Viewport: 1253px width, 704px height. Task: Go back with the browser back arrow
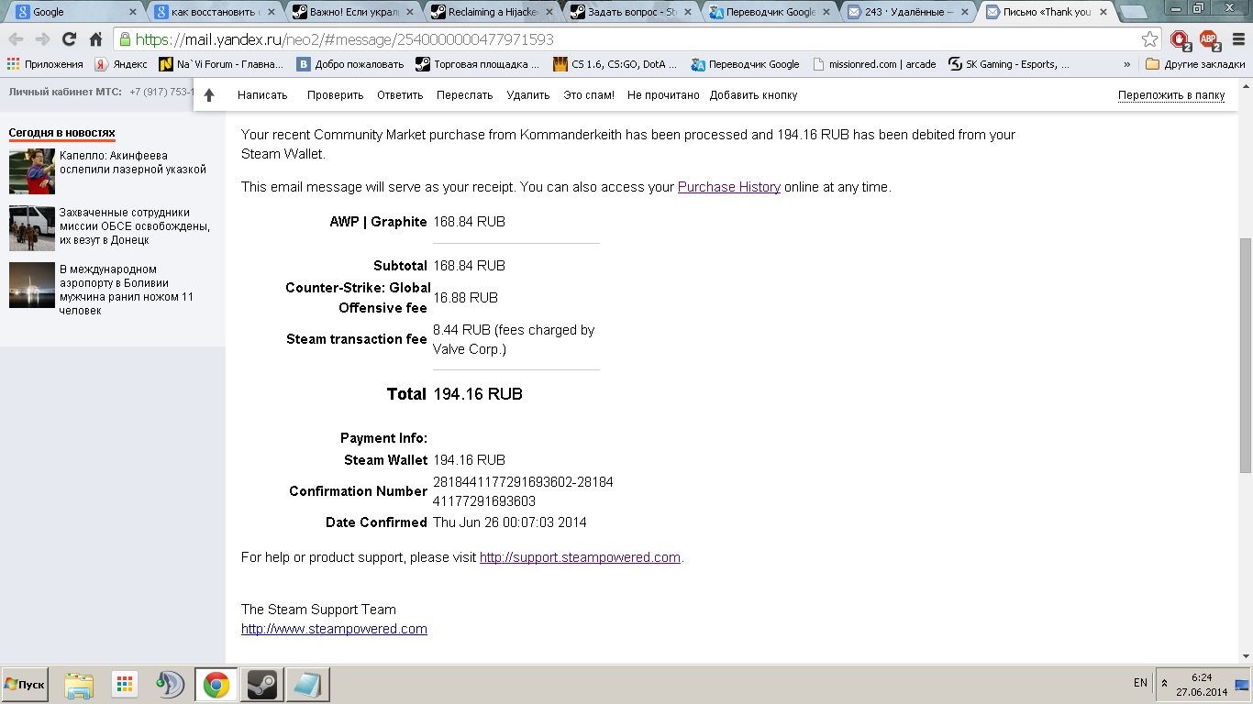click(16, 39)
